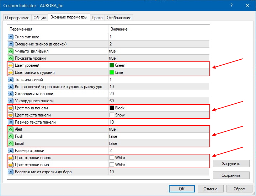Image resolution: width=256 pixels, height=196 pixels.
Task: Click the OK button
Action: coord(181,189)
